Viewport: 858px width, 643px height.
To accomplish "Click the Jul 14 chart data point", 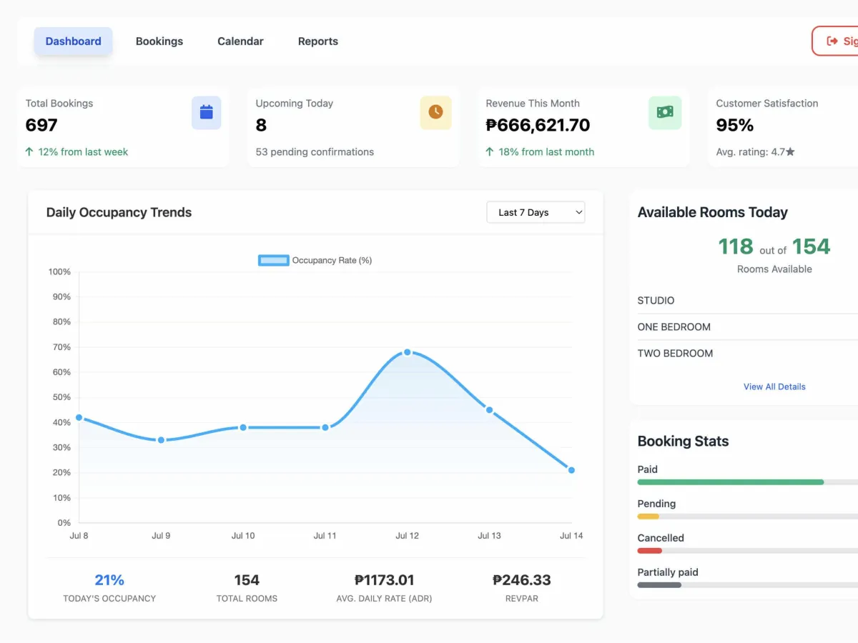I will [571, 470].
